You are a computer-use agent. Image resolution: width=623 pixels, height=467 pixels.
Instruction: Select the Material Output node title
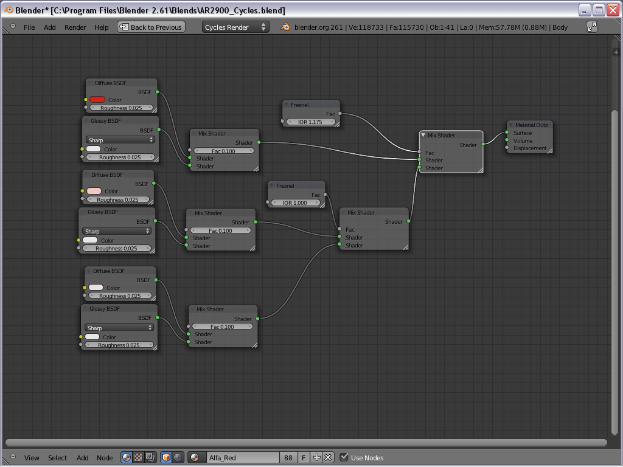[x=532, y=125]
